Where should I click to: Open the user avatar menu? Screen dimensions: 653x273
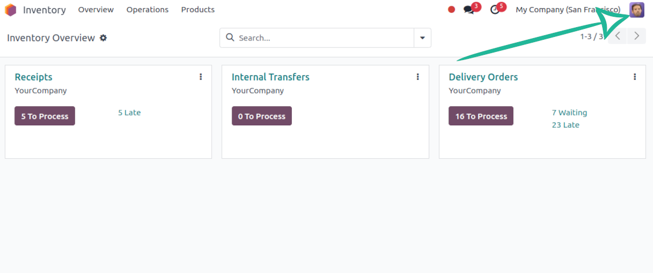click(x=636, y=10)
